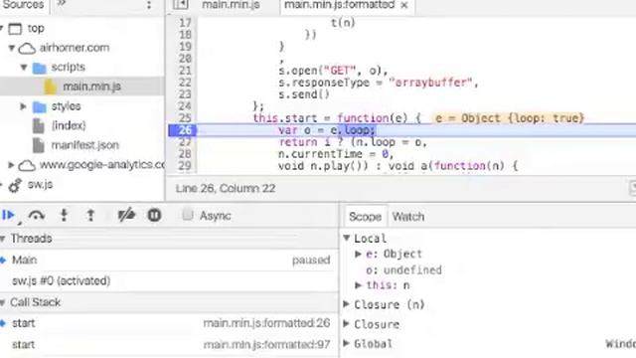Click the inline value e = Object {loop: true}

(x=509, y=118)
